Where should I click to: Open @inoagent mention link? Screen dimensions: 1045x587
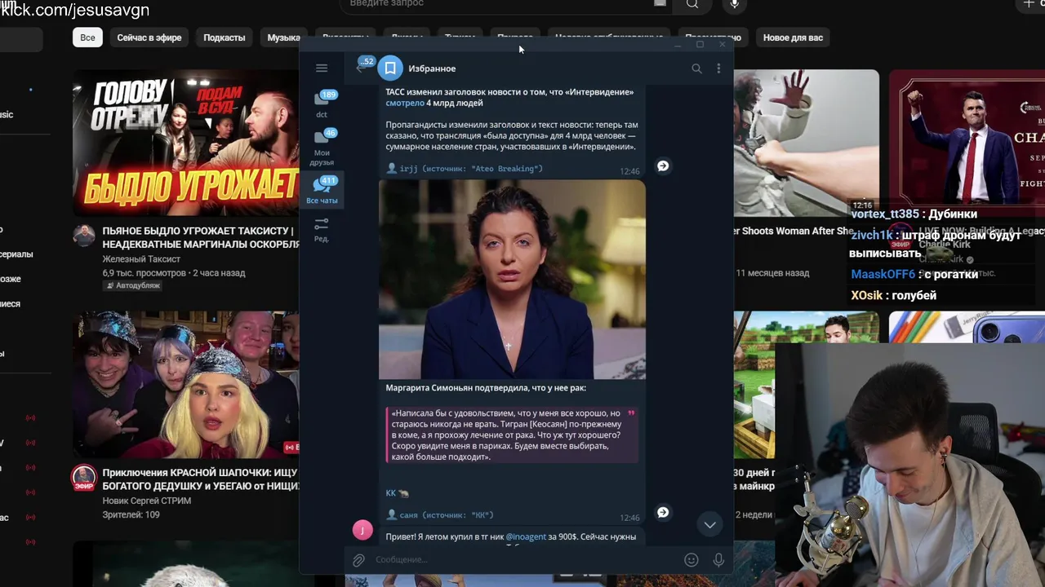(x=526, y=536)
